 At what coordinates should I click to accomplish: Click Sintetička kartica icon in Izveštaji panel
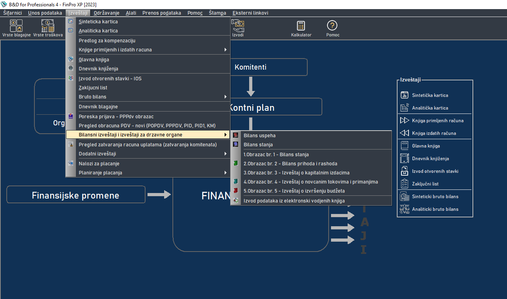[x=404, y=95]
